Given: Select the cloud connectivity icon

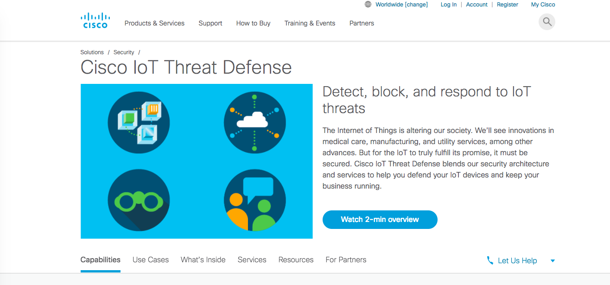Looking at the screenshot, I should (x=254, y=122).
